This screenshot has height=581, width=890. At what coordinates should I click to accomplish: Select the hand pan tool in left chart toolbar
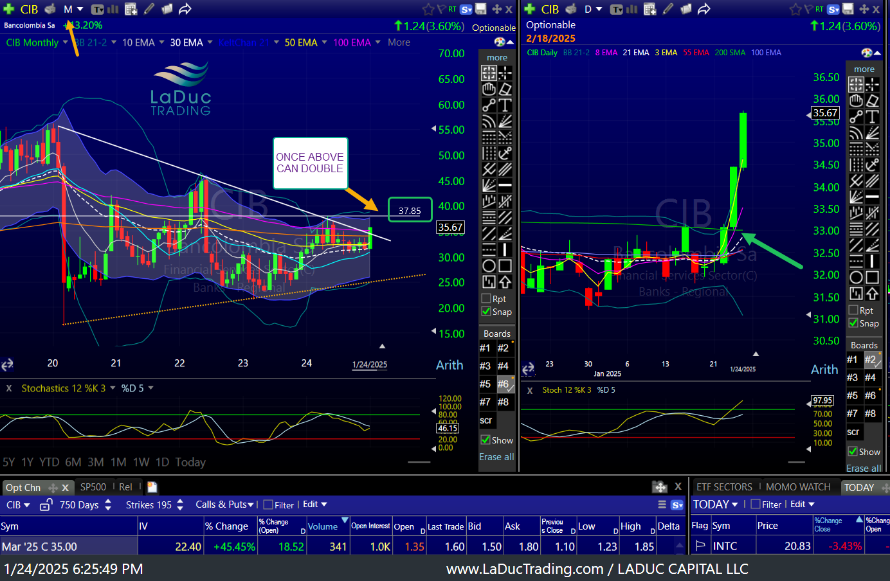[x=489, y=89]
